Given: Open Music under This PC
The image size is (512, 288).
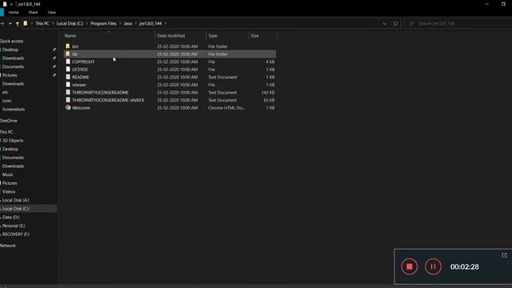Looking at the screenshot, I should (x=8, y=174).
